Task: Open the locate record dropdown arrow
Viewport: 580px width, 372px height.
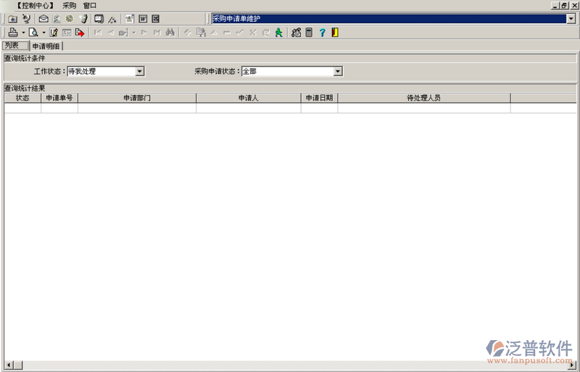Action: 134,33
